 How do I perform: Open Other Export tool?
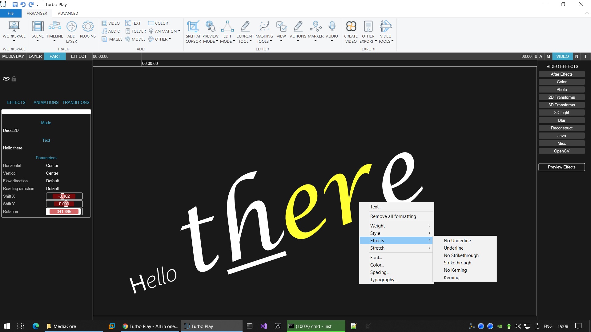click(368, 31)
